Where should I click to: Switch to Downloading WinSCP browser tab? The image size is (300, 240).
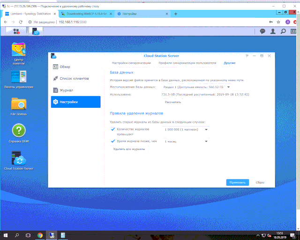pos(86,14)
